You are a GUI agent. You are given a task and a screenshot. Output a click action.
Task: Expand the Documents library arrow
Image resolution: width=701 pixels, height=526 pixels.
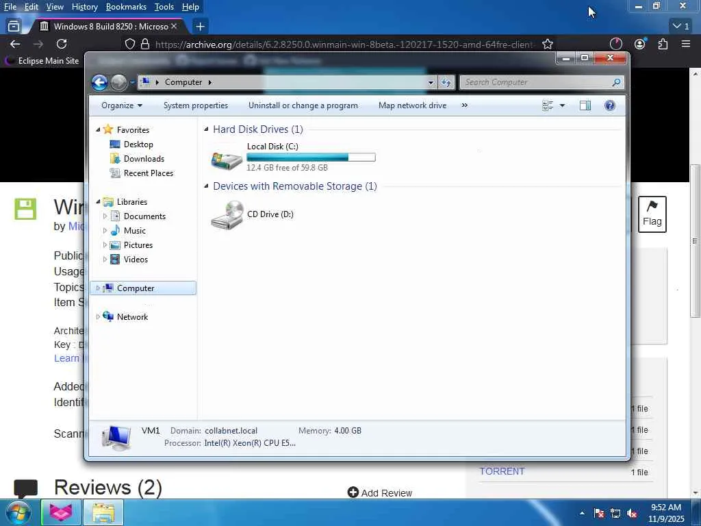[x=105, y=216]
